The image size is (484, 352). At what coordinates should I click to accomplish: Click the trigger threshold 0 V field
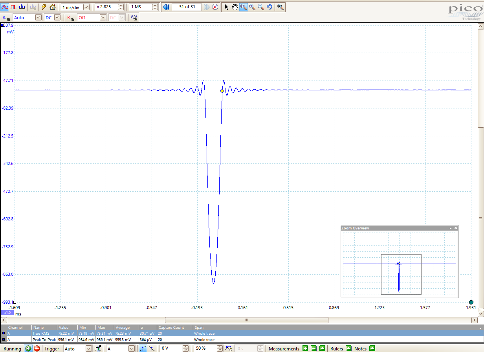171,348
